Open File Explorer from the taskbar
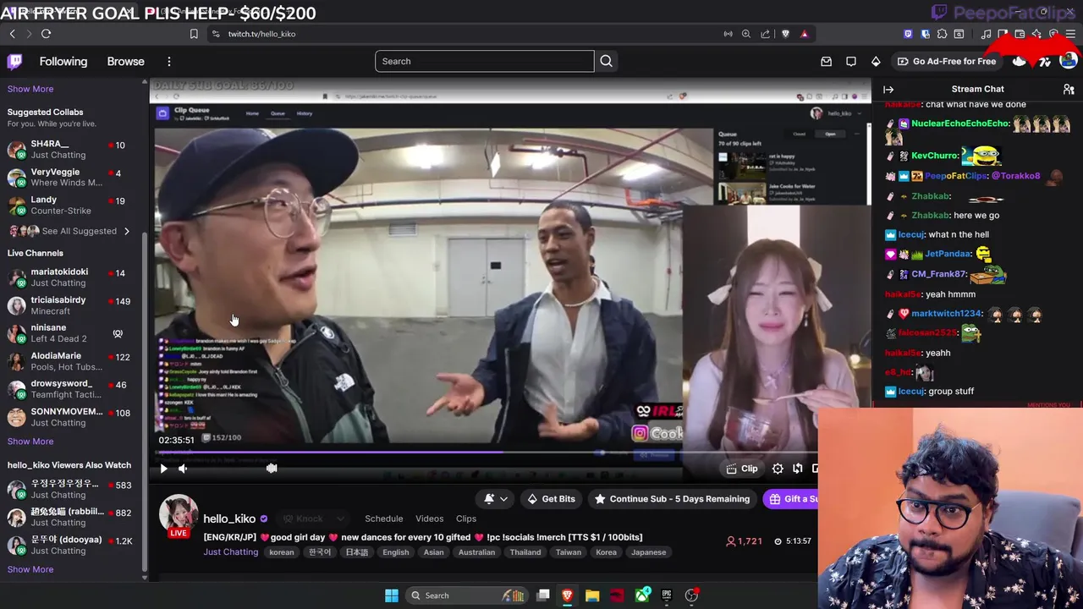1083x609 pixels. 592,595
